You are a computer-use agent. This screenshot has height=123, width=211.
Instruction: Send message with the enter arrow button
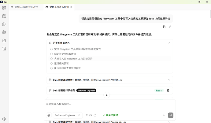[x=171, y=115]
